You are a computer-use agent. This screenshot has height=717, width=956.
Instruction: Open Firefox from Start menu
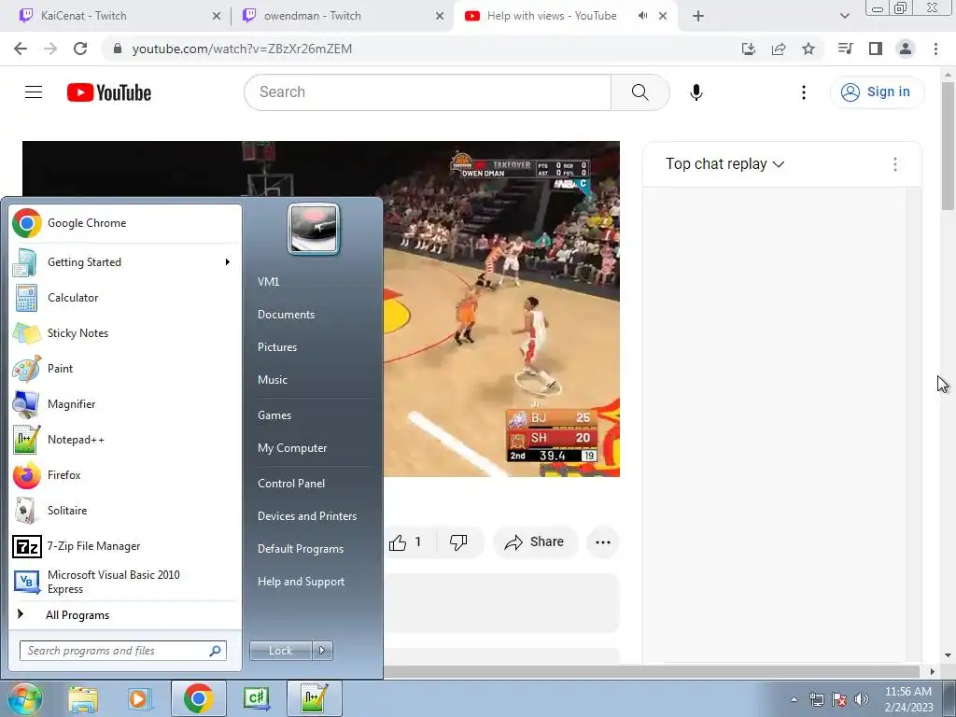click(x=125, y=475)
